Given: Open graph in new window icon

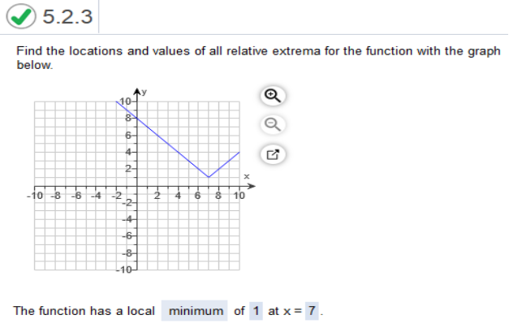Looking at the screenshot, I should click(x=273, y=154).
